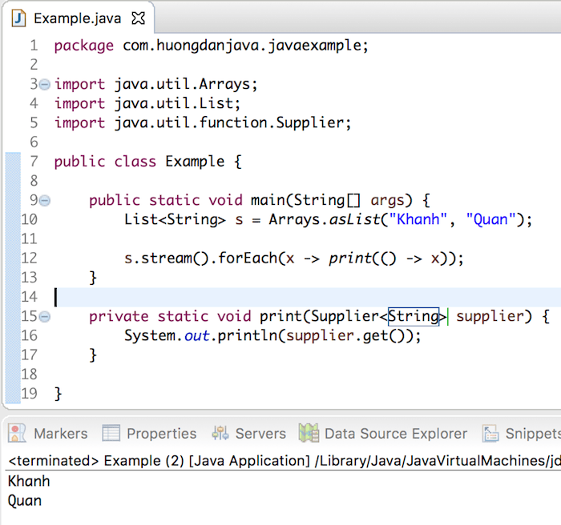Close the Example.java tab
This screenshot has width=561, height=525.
click(138, 18)
